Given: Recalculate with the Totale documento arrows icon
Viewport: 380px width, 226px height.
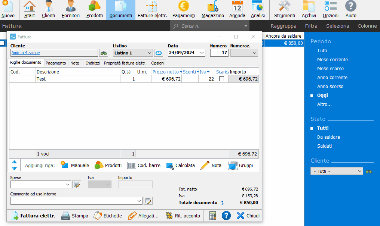Looking at the screenshot, I should point(222,203).
